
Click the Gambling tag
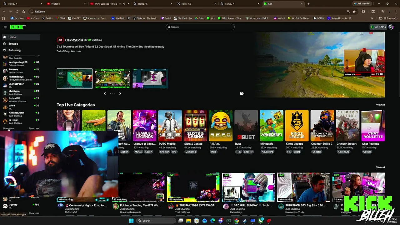[191, 152]
